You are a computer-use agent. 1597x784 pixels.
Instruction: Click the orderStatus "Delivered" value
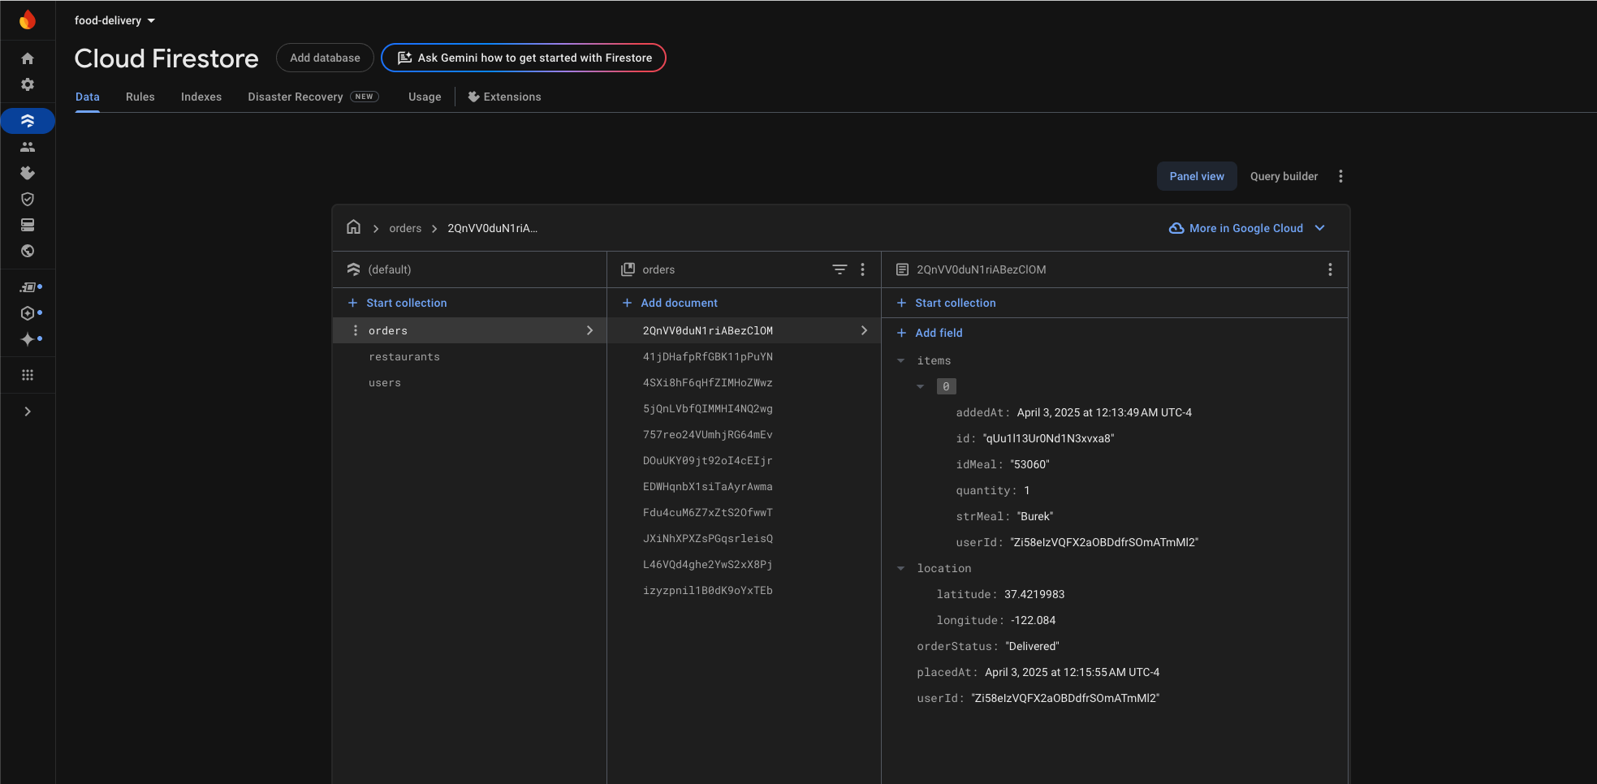1032,646
